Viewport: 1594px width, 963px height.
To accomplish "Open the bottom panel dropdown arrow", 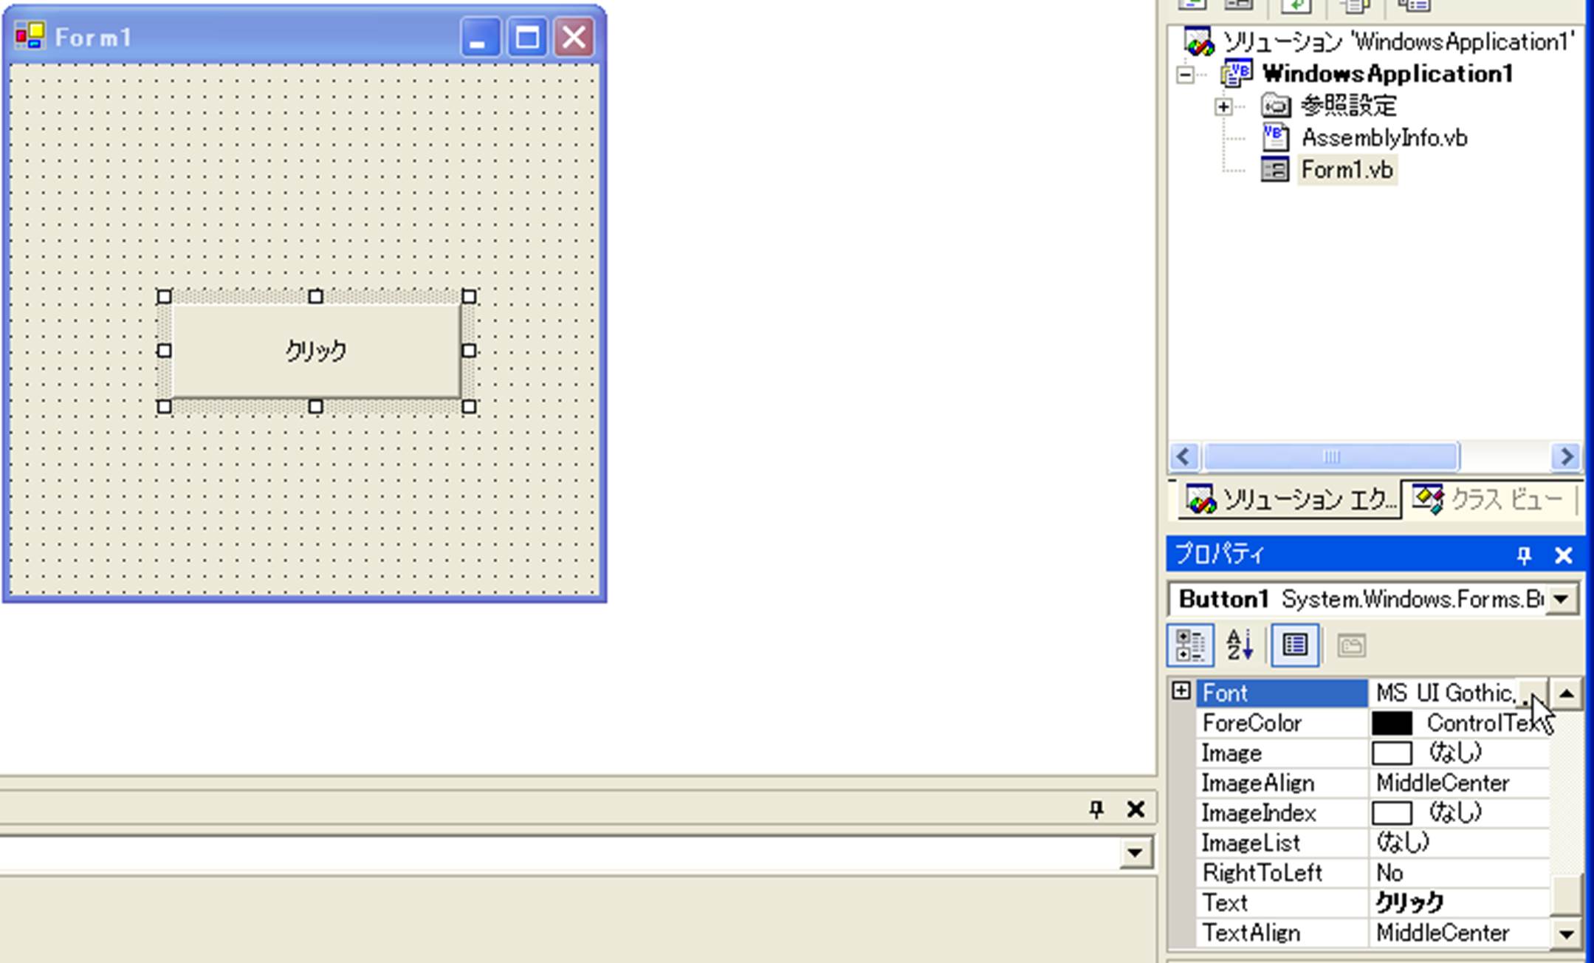I will [1135, 854].
